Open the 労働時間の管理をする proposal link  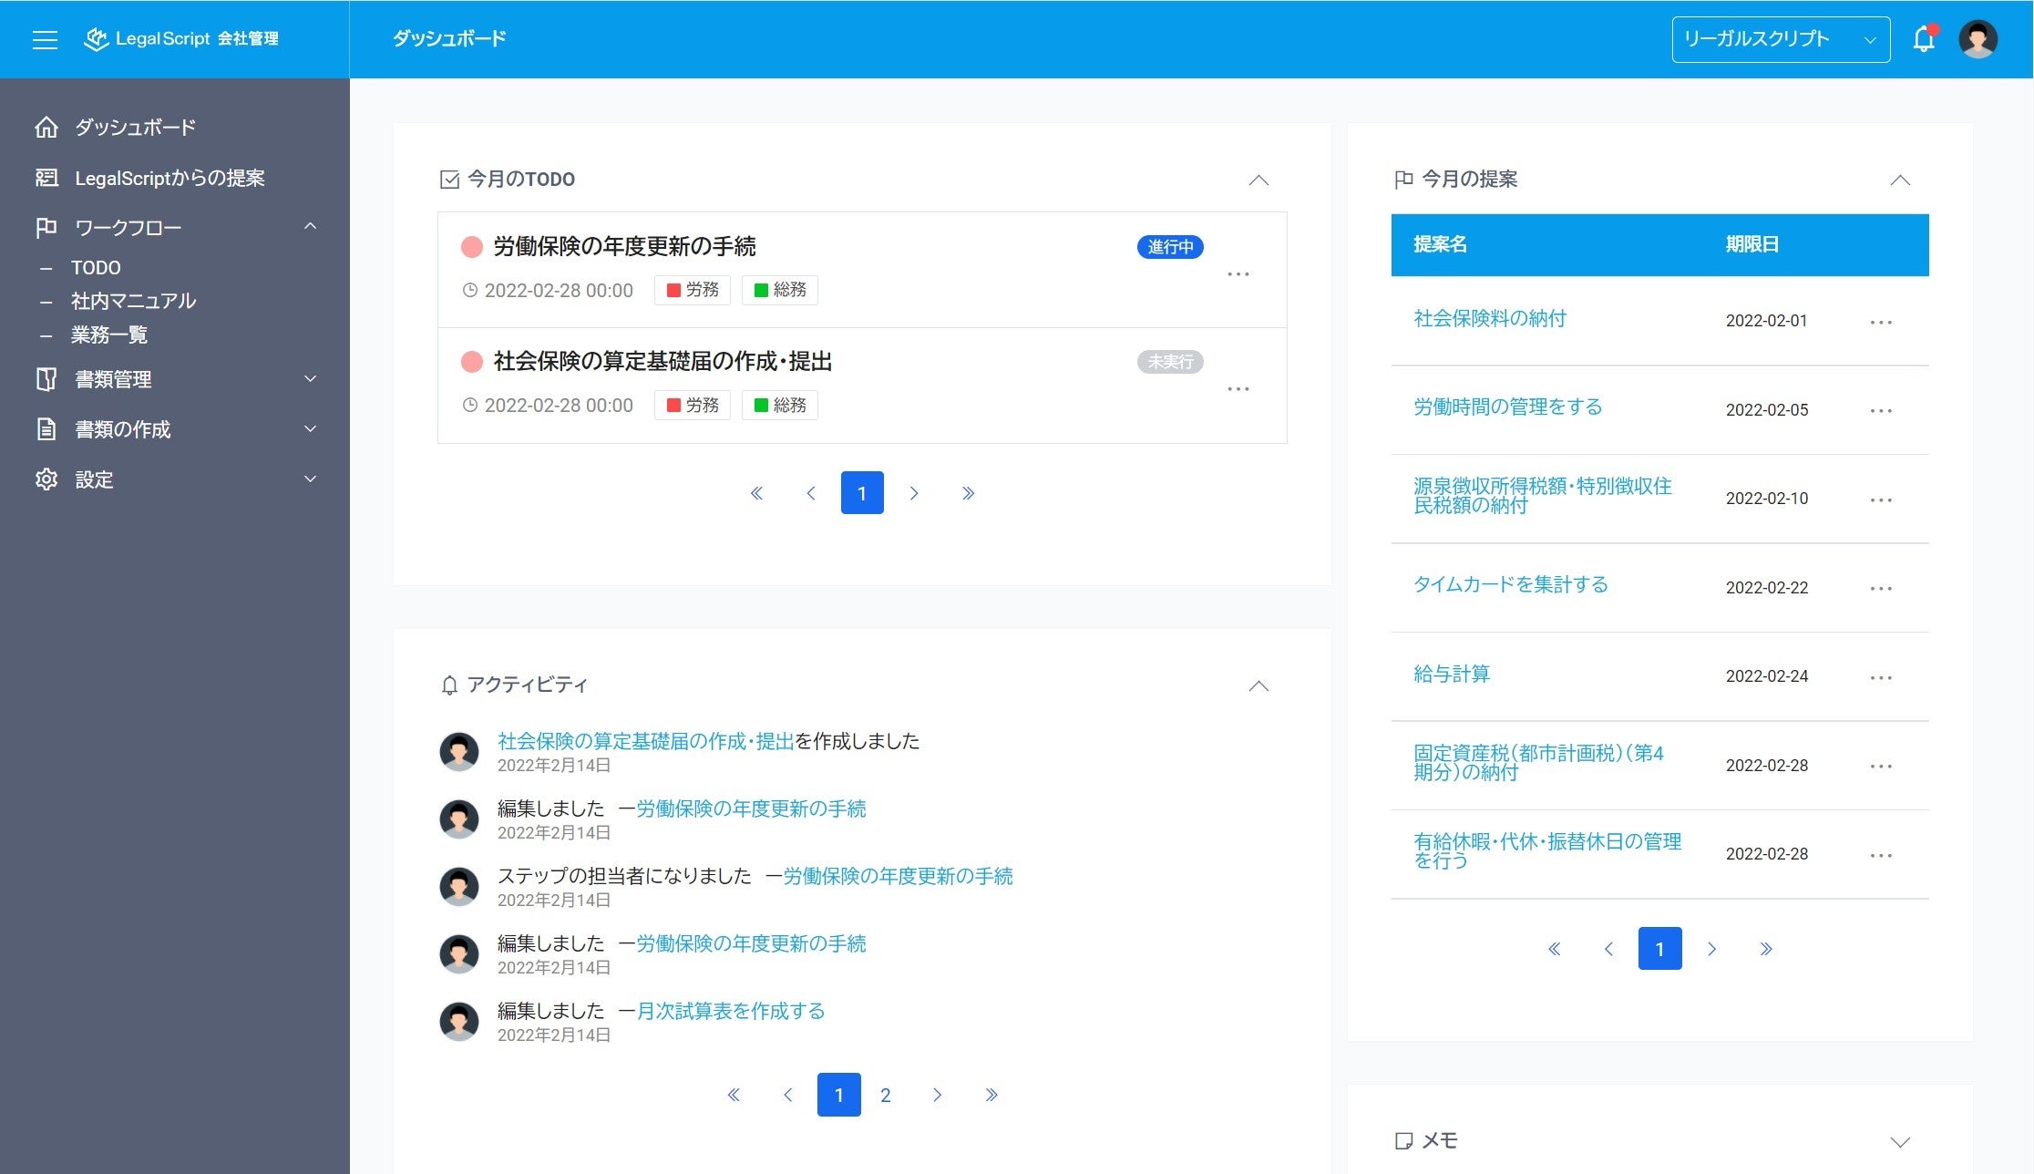point(1507,407)
